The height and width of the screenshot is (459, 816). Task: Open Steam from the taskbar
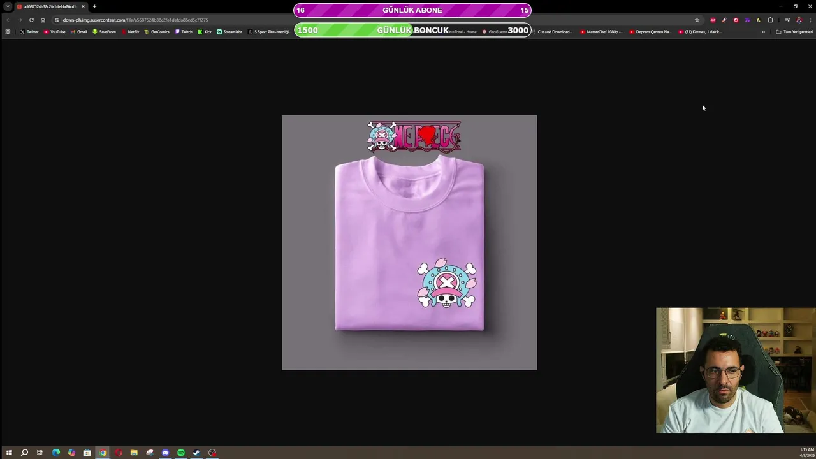pyautogui.click(x=196, y=453)
